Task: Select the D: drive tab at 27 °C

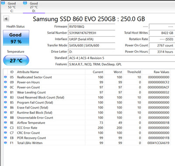Action: coord(34,7)
